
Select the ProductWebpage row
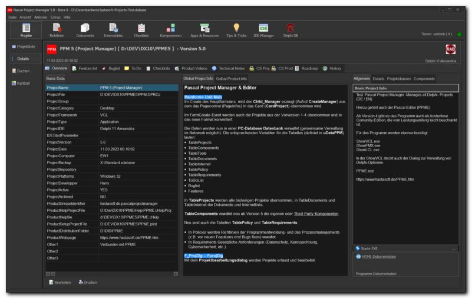coord(112,238)
